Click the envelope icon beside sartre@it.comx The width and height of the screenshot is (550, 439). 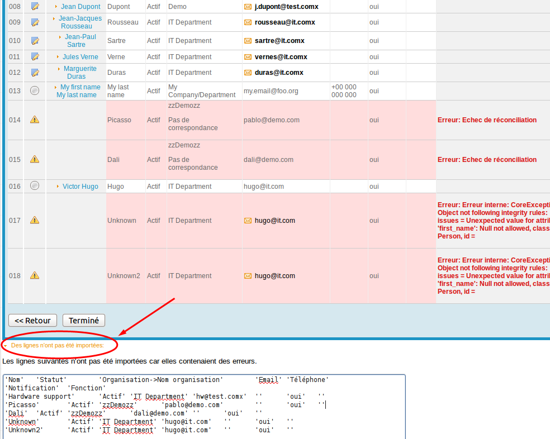[248, 41]
